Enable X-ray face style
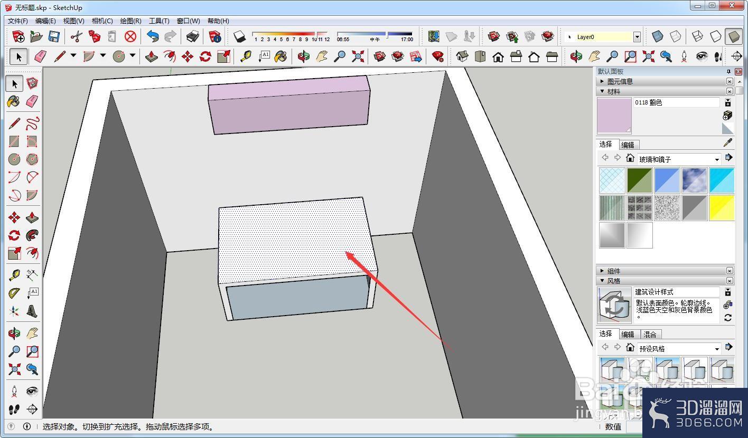 coord(658,36)
